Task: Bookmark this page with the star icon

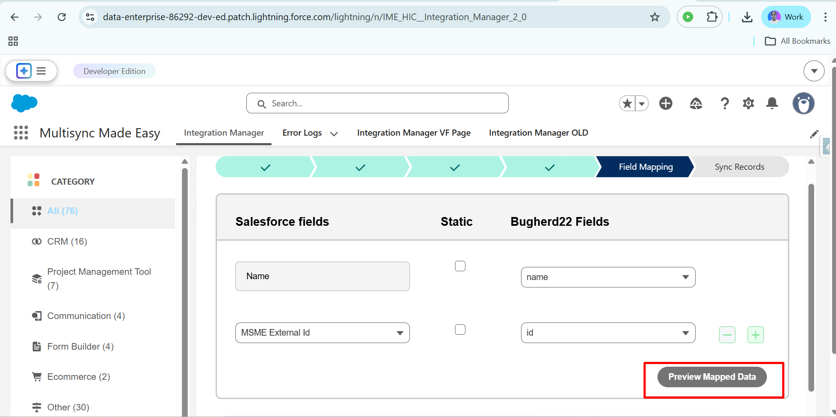Action: pyautogui.click(x=654, y=17)
